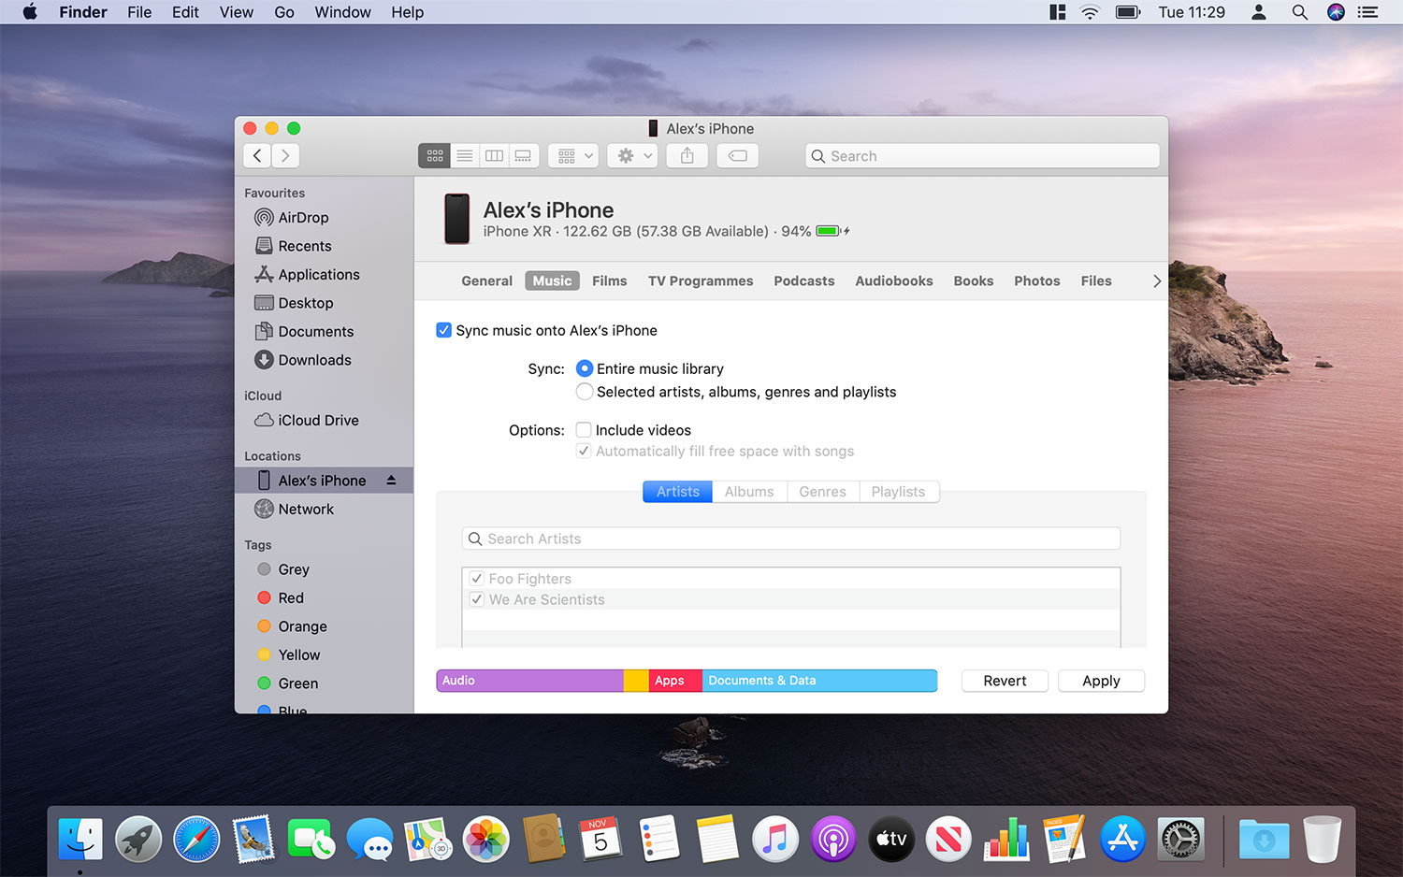
Task: Revert the sync changes
Action: [1005, 681]
